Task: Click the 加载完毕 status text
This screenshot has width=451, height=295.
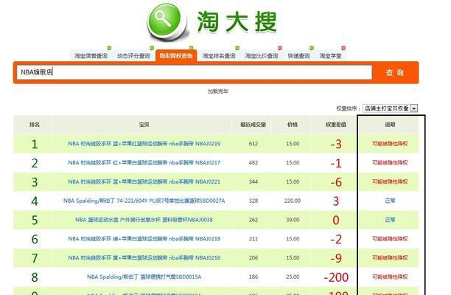Action: [x=218, y=91]
